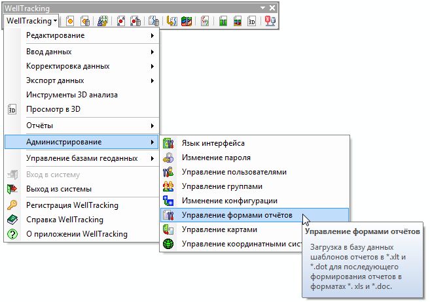Click the Язык интерфейса menu icon

tap(169, 143)
